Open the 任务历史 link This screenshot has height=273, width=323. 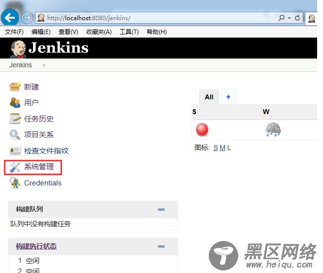pyautogui.click(x=39, y=119)
